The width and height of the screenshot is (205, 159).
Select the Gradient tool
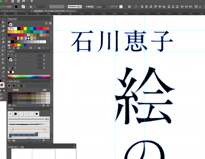tap(3, 59)
